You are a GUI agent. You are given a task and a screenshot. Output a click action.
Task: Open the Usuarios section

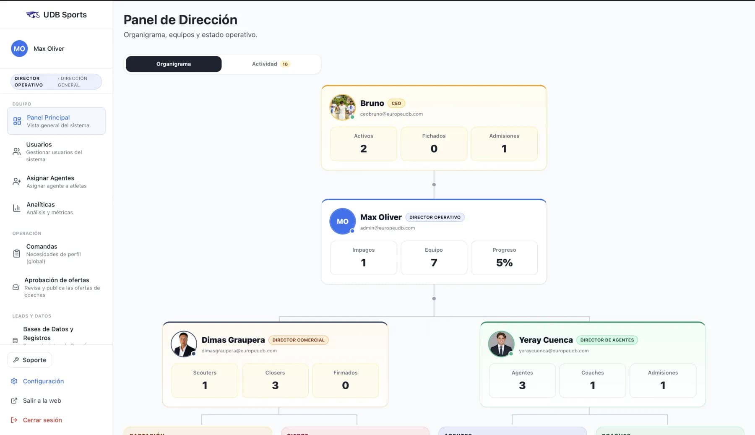pyautogui.click(x=56, y=151)
